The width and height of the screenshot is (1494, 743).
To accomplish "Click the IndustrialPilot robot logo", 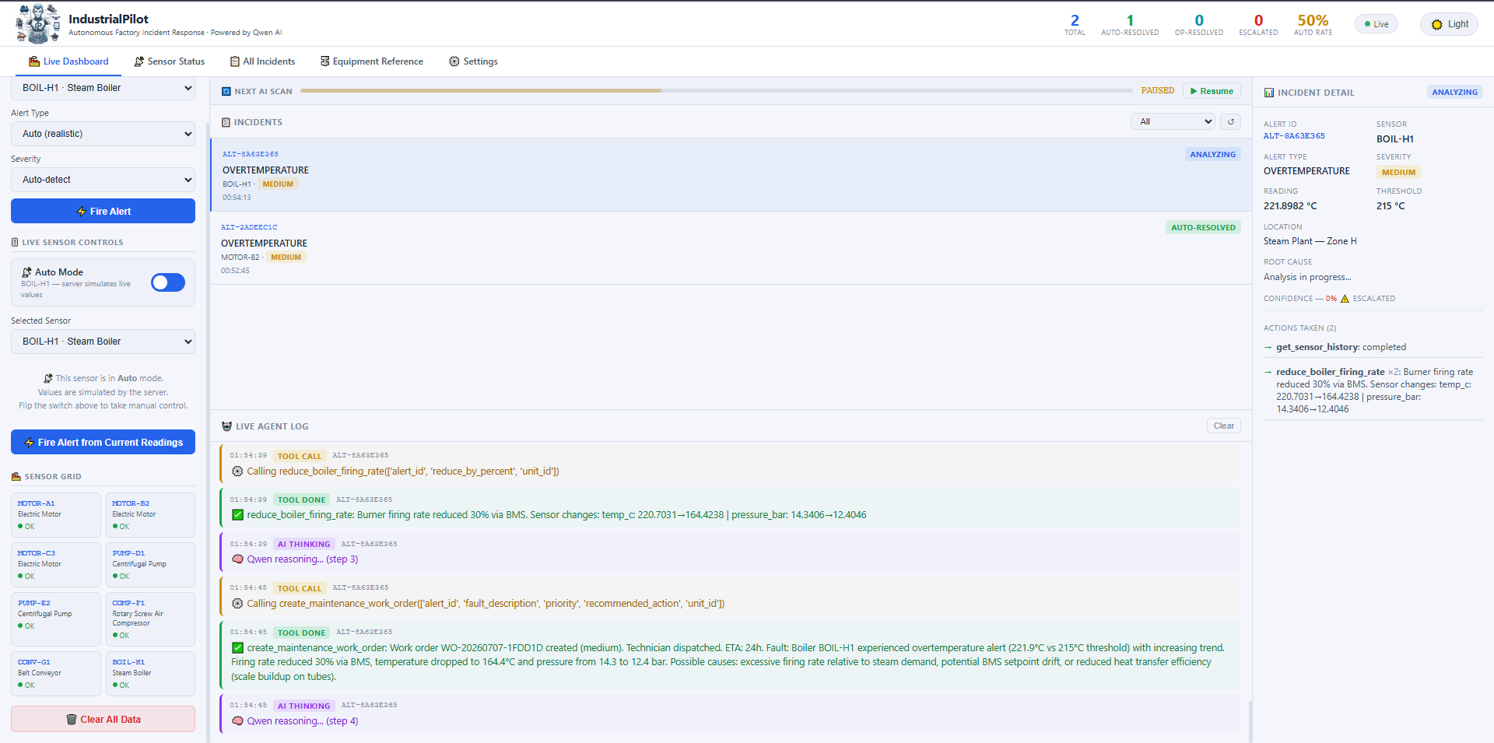I will click(37, 23).
